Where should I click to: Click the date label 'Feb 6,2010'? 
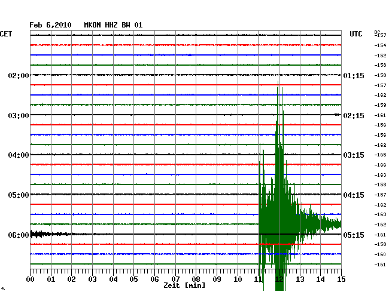tap(50, 25)
